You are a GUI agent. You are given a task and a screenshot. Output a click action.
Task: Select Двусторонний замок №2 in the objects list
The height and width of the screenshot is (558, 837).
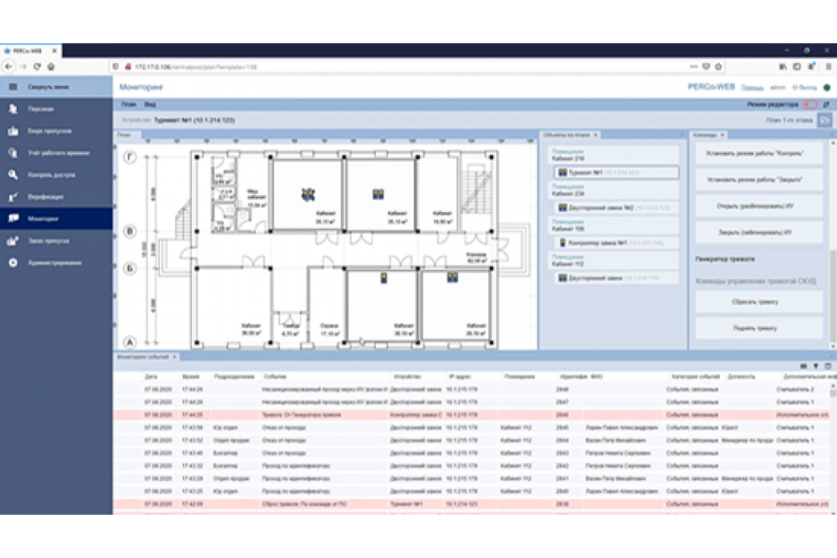point(617,207)
